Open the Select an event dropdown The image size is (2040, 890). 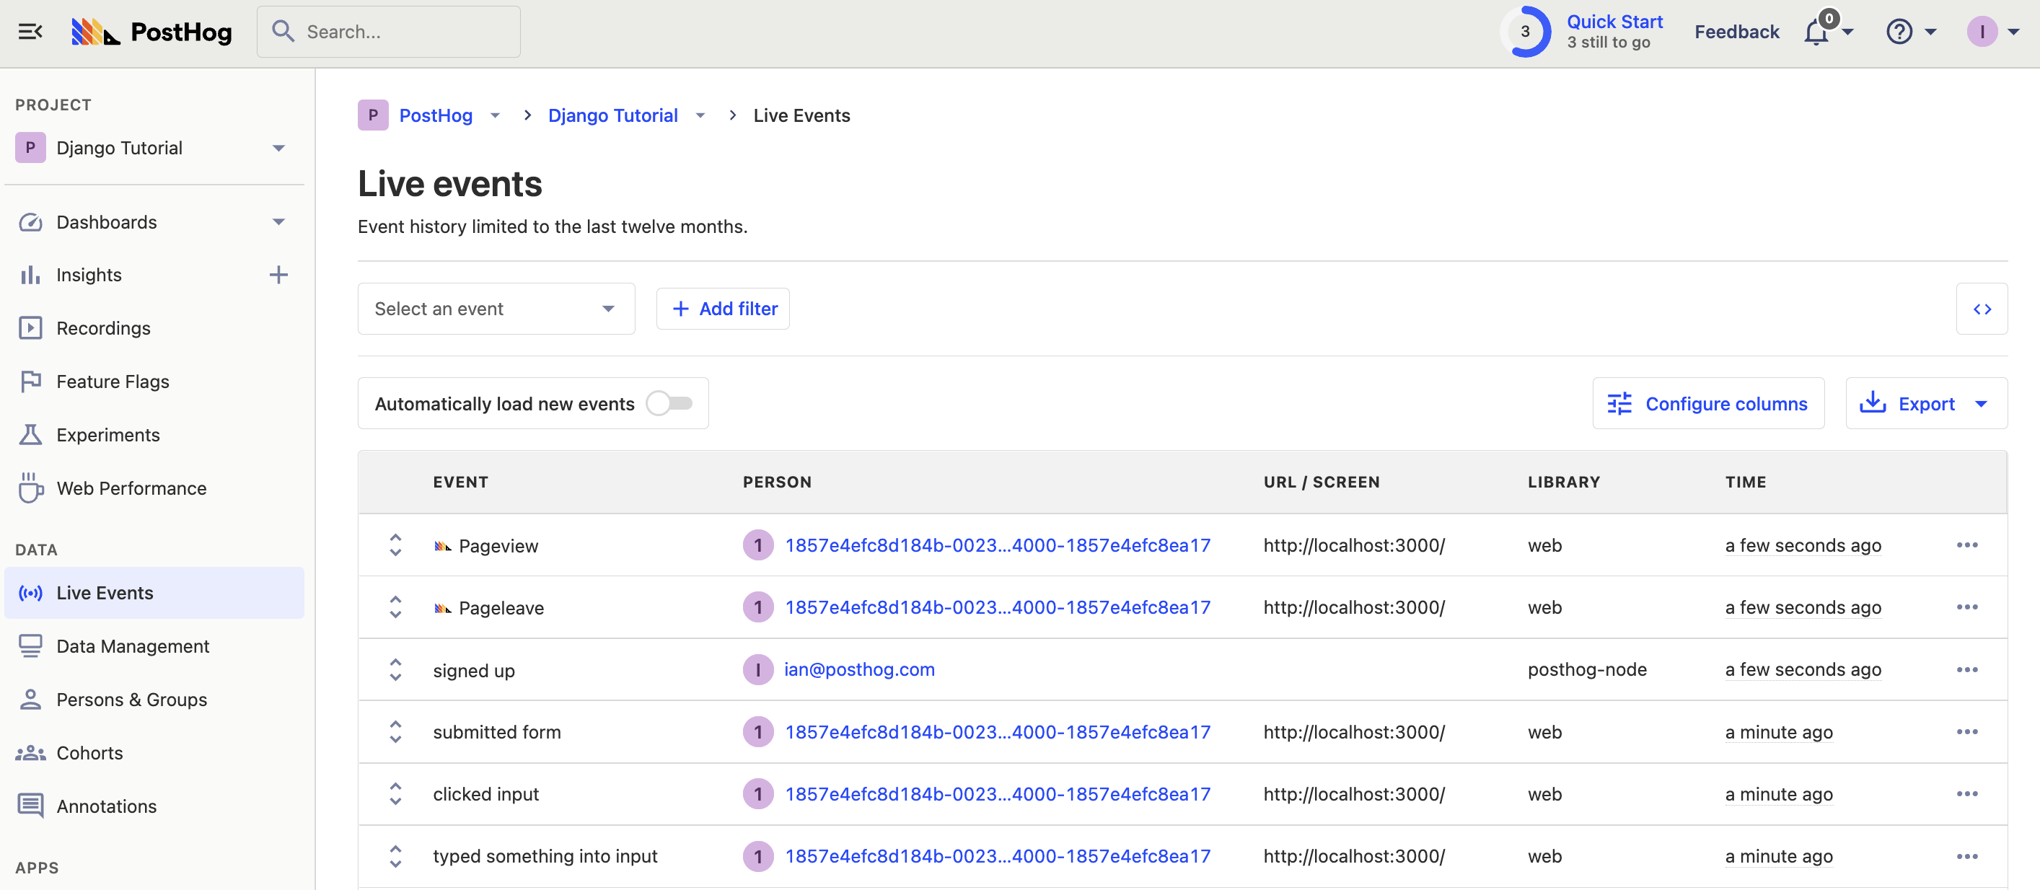tap(496, 309)
